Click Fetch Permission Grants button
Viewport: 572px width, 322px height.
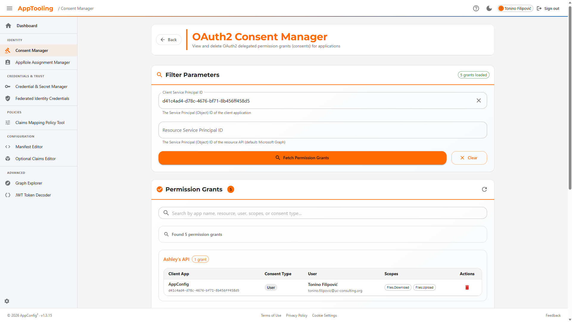(302, 158)
